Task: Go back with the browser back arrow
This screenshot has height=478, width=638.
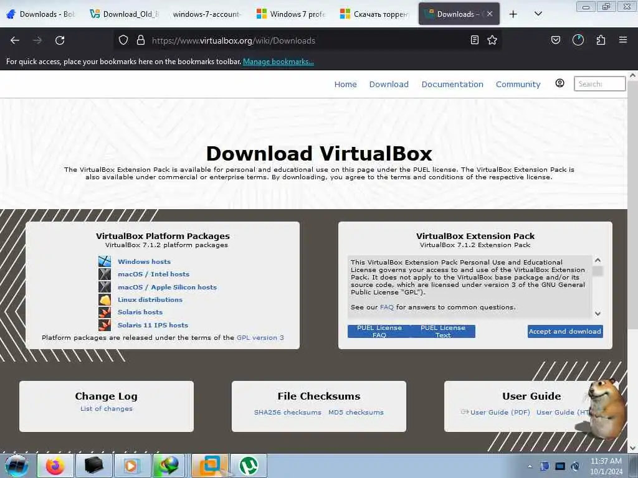Action: click(x=15, y=40)
